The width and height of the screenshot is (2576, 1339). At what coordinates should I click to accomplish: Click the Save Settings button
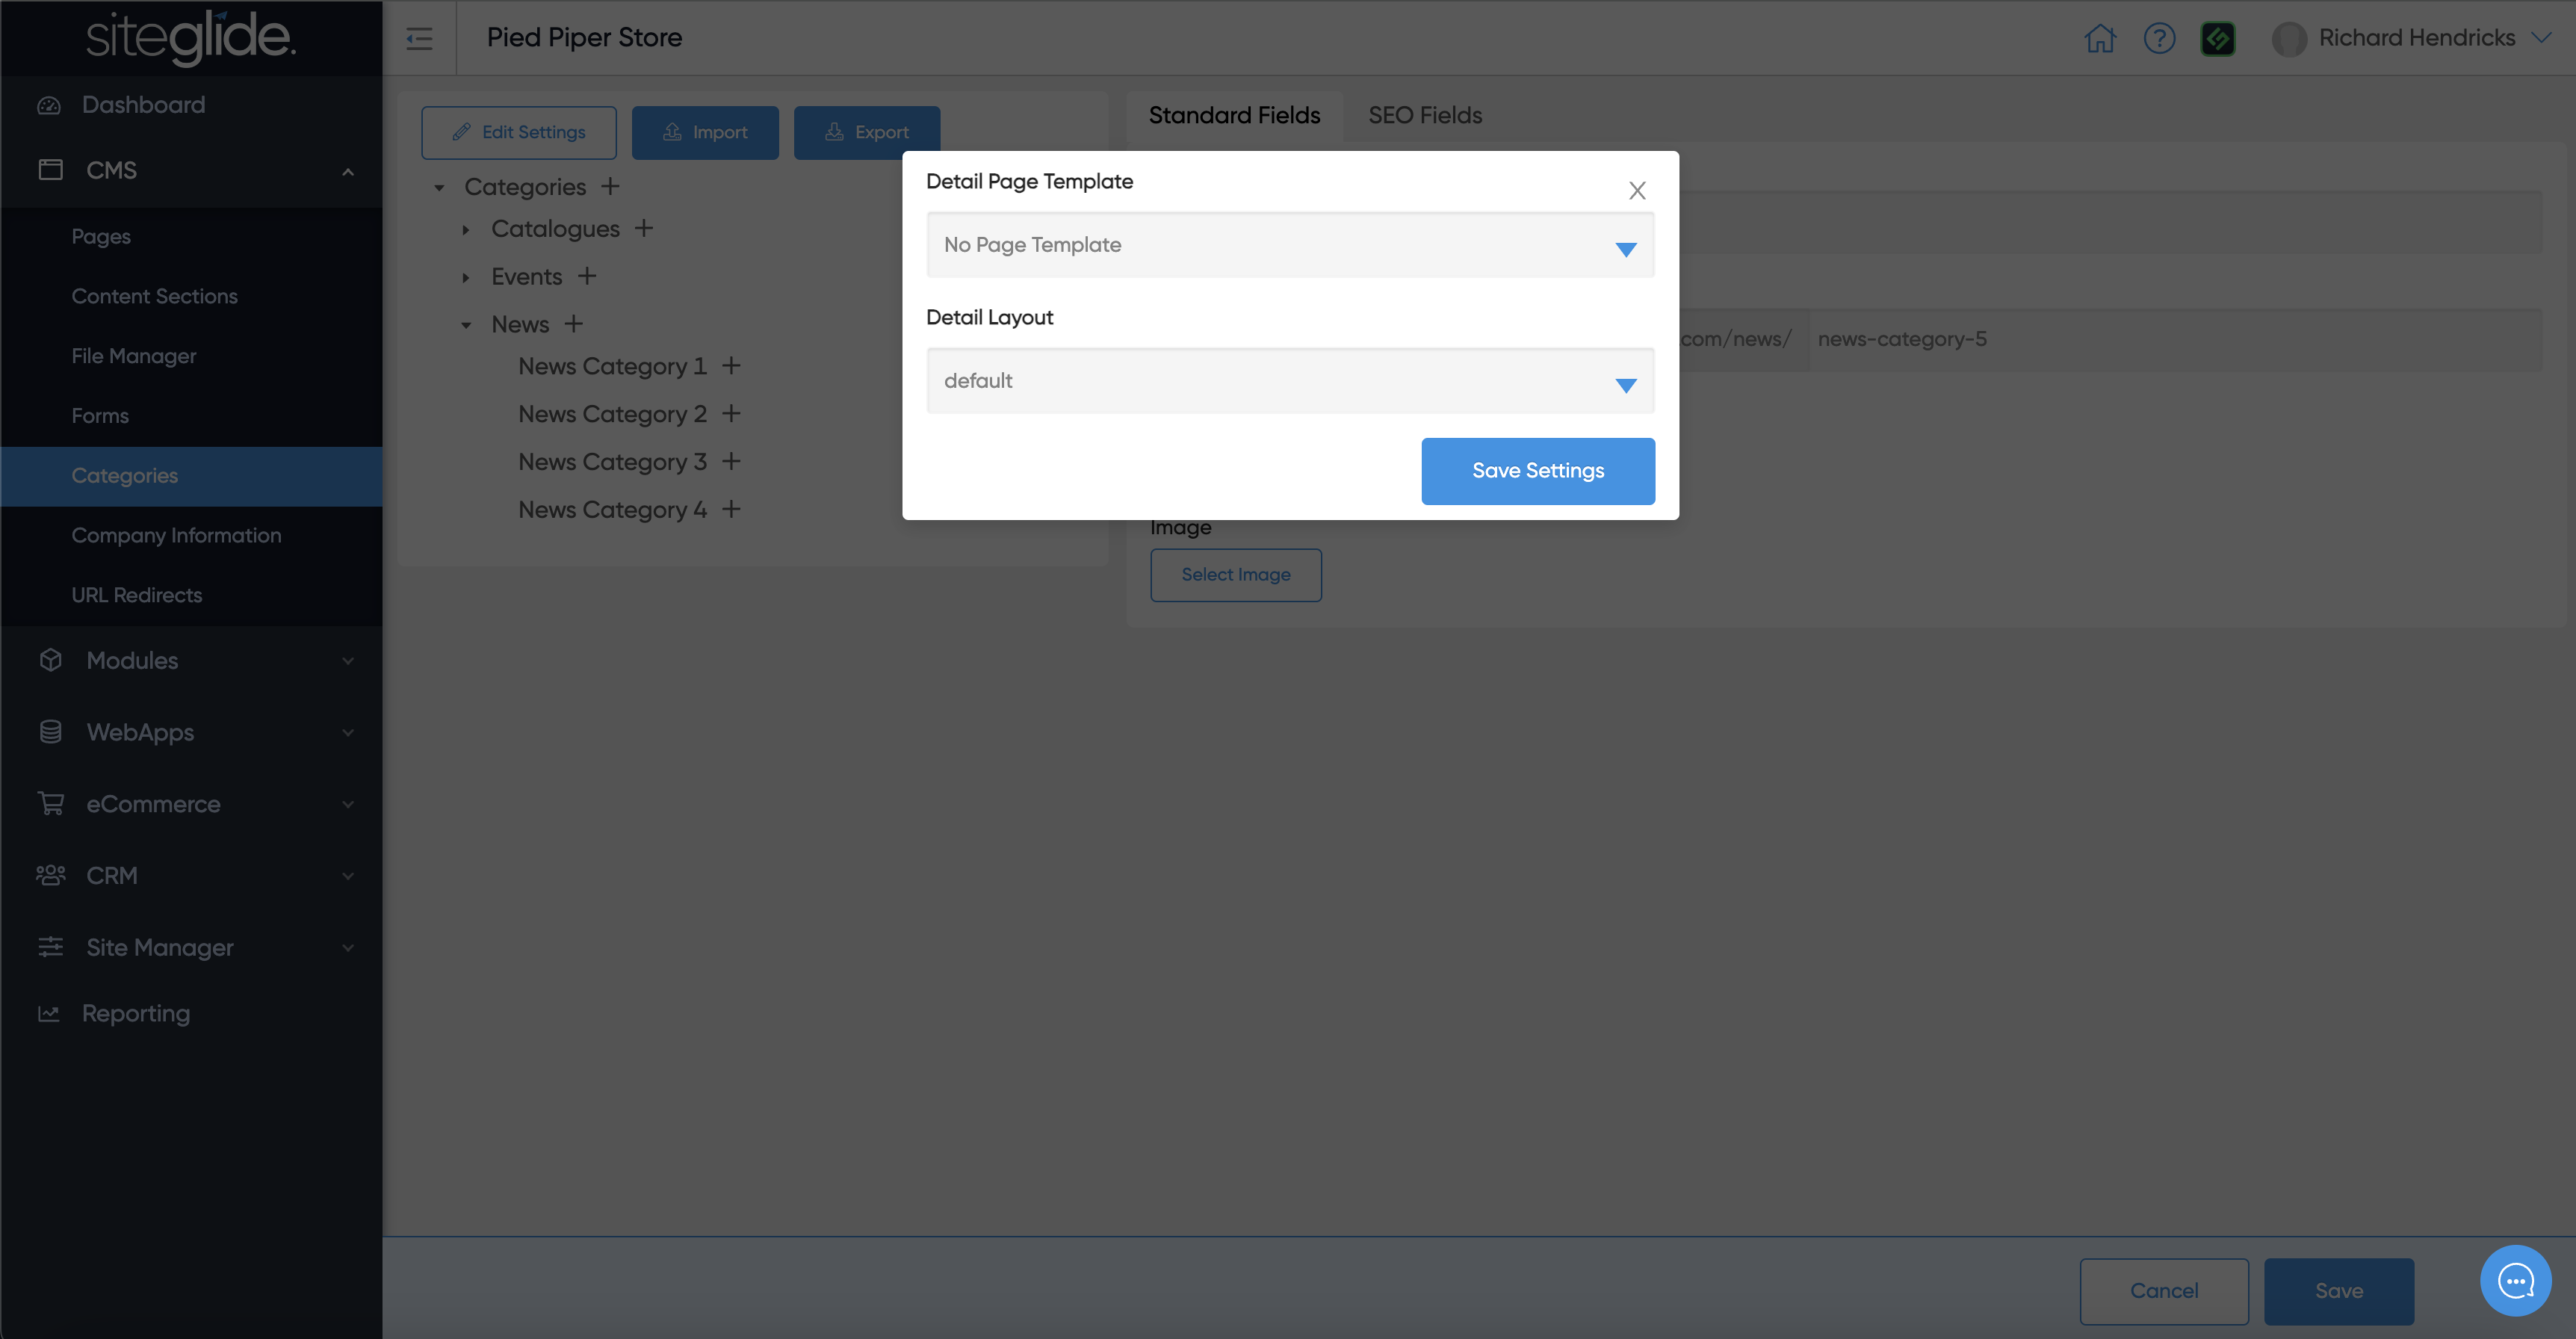tap(1537, 471)
